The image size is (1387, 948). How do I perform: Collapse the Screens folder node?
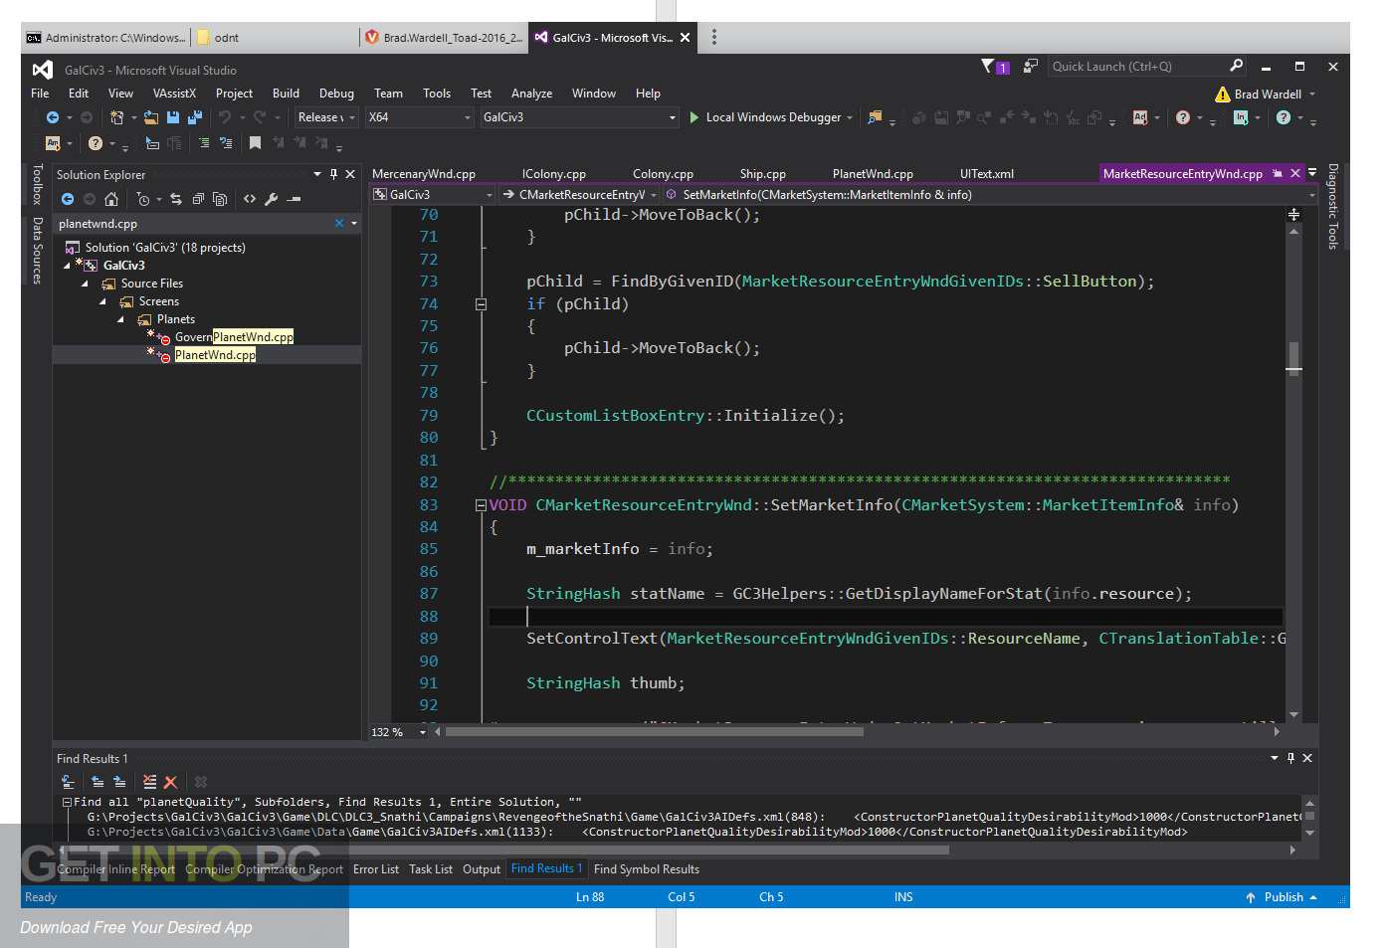(x=103, y=301)
